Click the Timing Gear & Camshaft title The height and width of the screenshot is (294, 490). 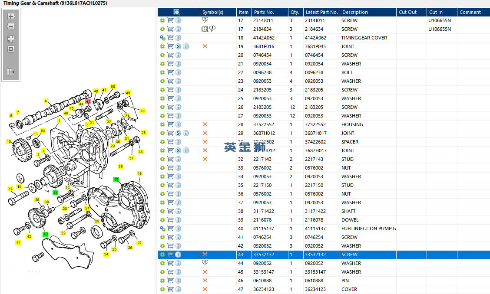pos(55,3)
